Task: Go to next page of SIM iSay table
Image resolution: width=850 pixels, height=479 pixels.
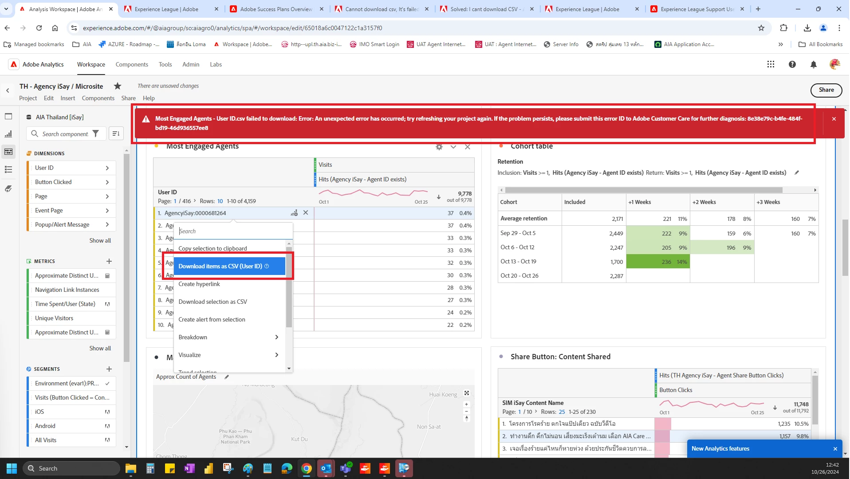Action: coord(536,412)
